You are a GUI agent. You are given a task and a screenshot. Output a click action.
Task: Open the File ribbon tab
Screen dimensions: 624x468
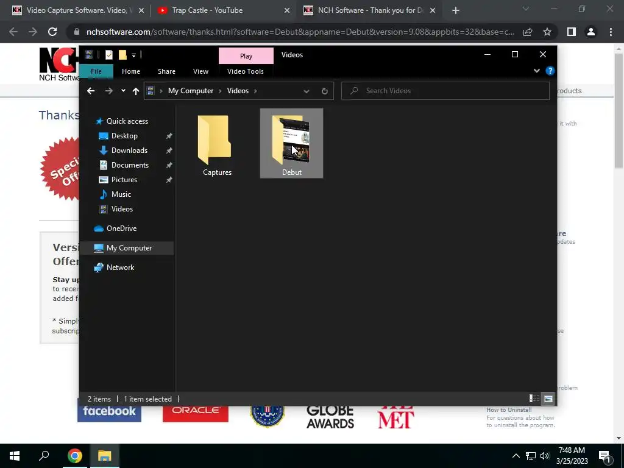click(x=96, y=71)
